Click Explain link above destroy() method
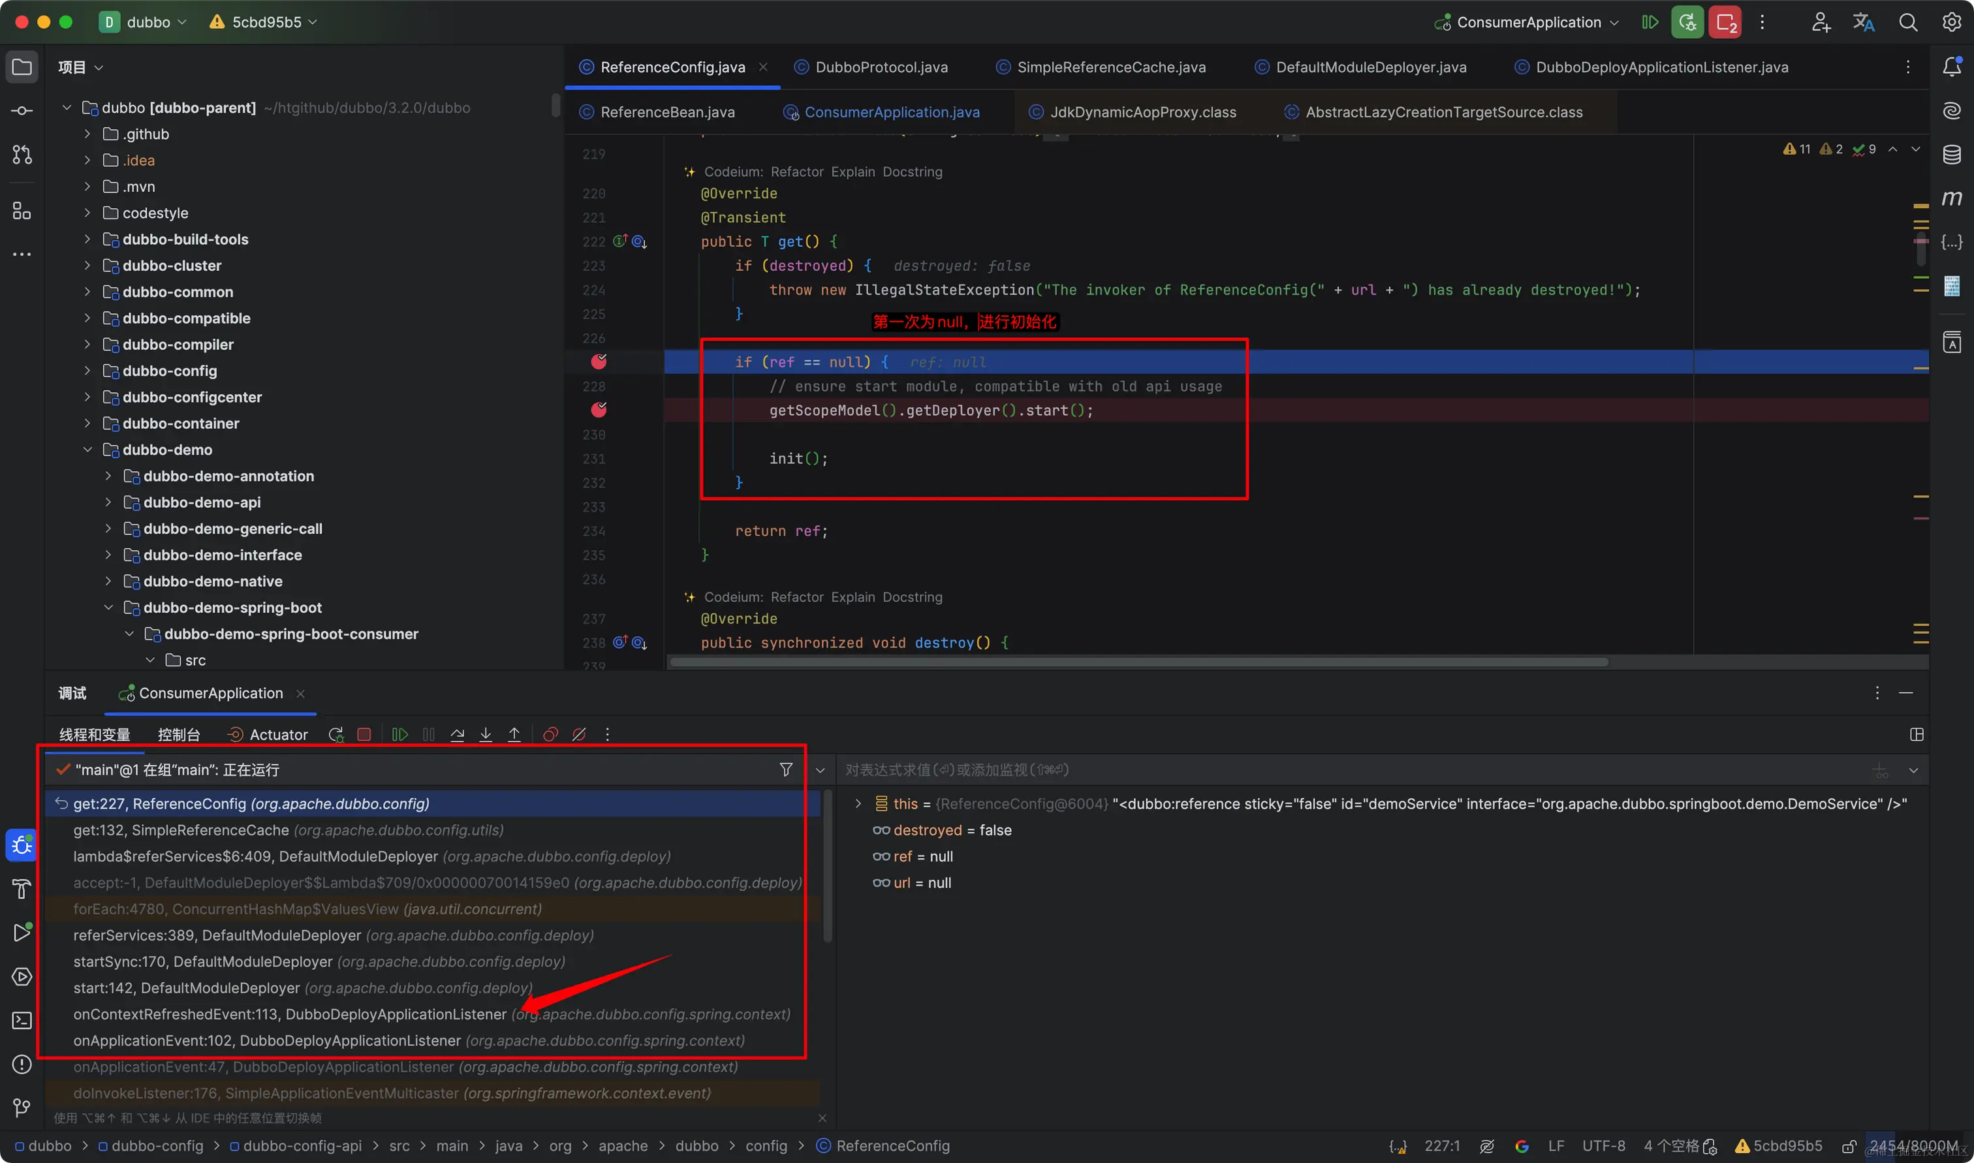 point(853,597)
